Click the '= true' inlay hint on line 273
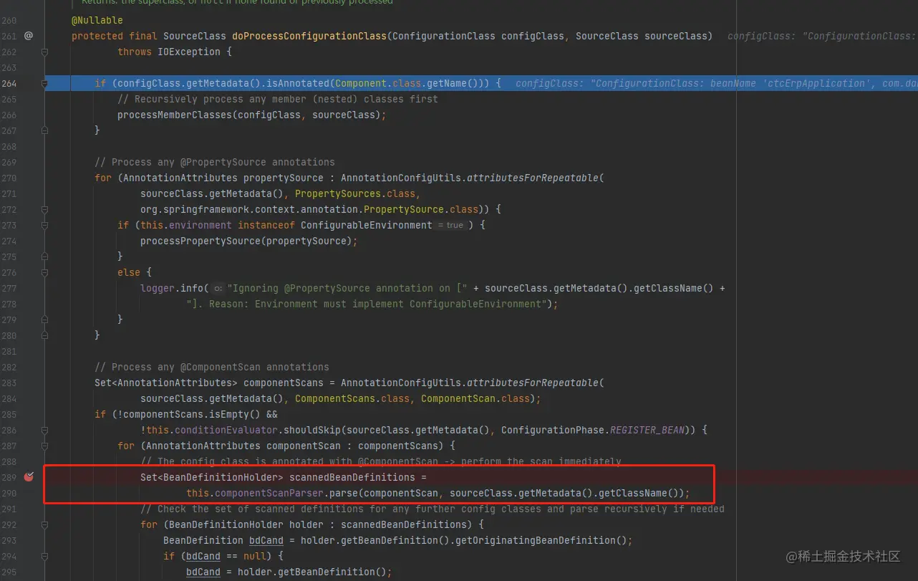918x581 pixels. (x=452, y=225)
